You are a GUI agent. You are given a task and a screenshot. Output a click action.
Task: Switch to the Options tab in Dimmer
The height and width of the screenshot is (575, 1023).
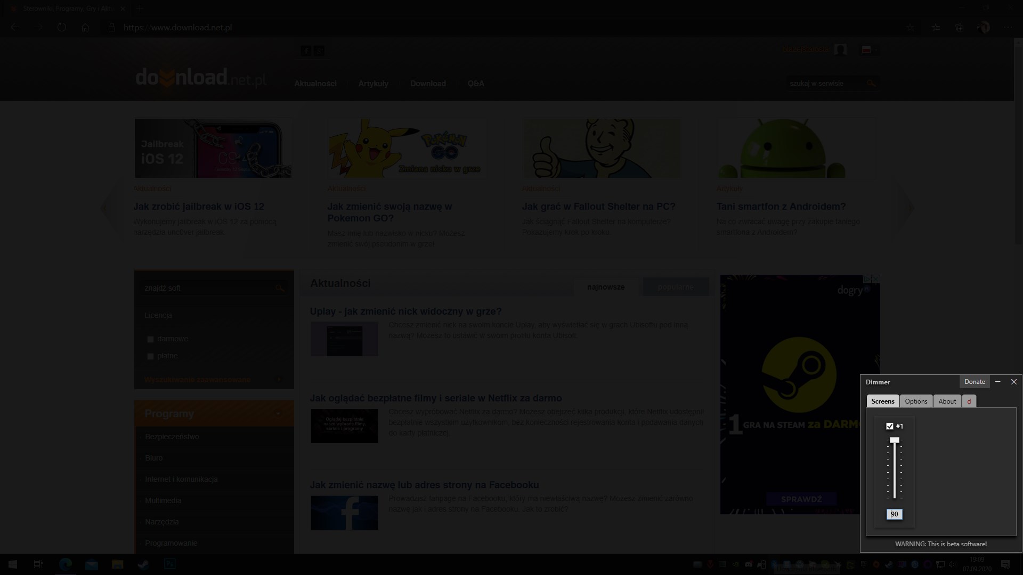pos(916,401)
